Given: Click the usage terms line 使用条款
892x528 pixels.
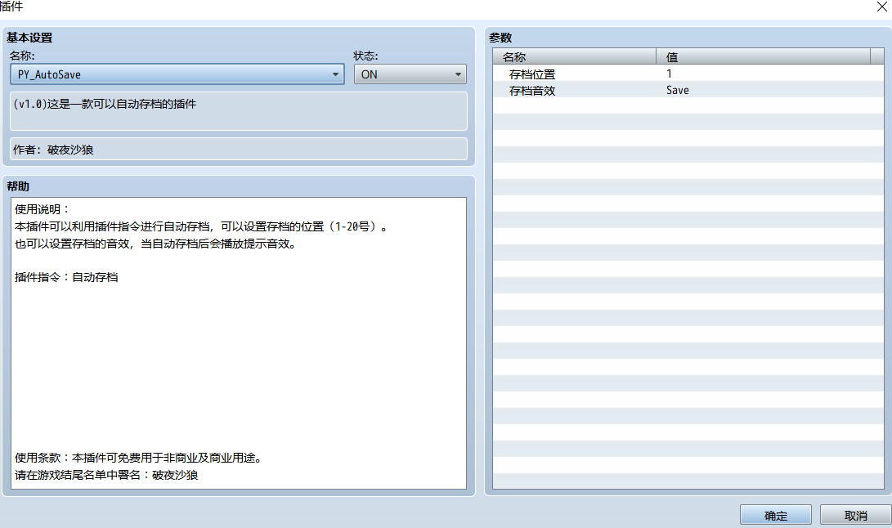Looking at the screenshot, I should 138,458.
